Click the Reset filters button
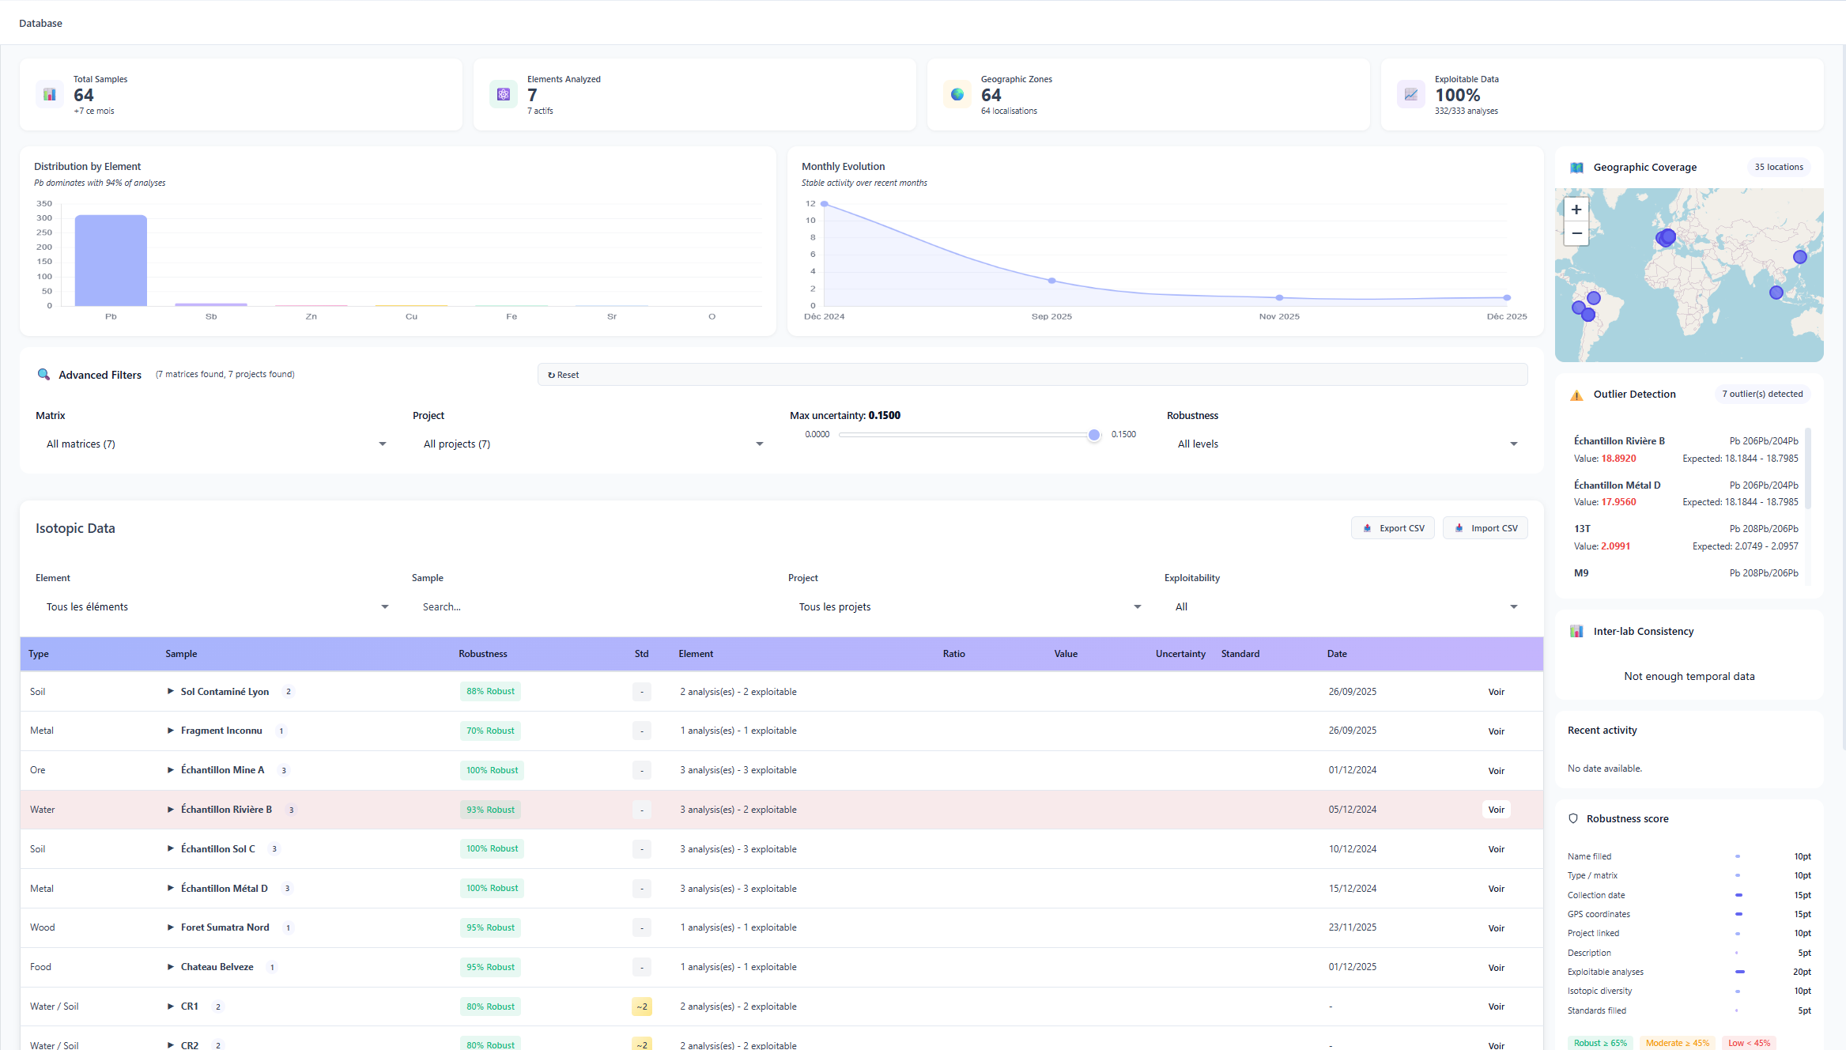 coord(563,374)
